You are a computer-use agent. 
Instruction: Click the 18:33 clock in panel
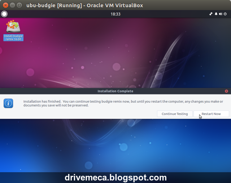[115, 14]
